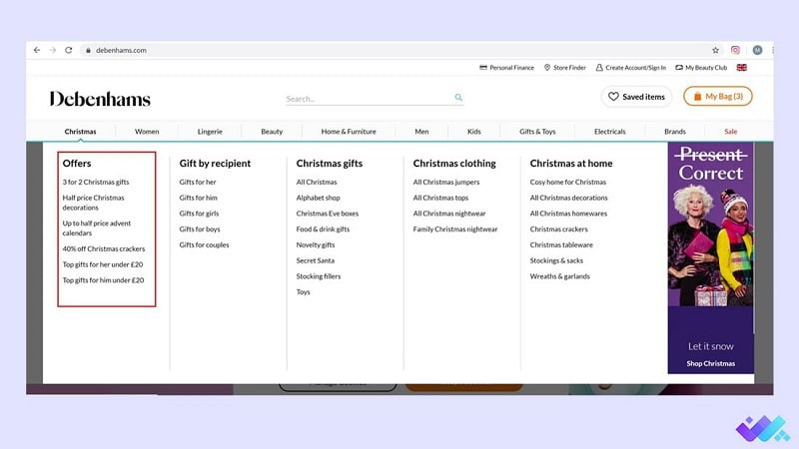Open the browser profile avatar
This screenshot has width=799, height=449.
click(x=757, y=50)
